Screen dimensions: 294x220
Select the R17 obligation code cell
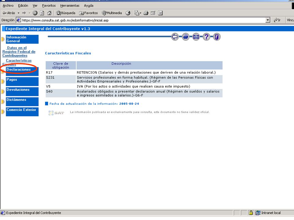61,72
